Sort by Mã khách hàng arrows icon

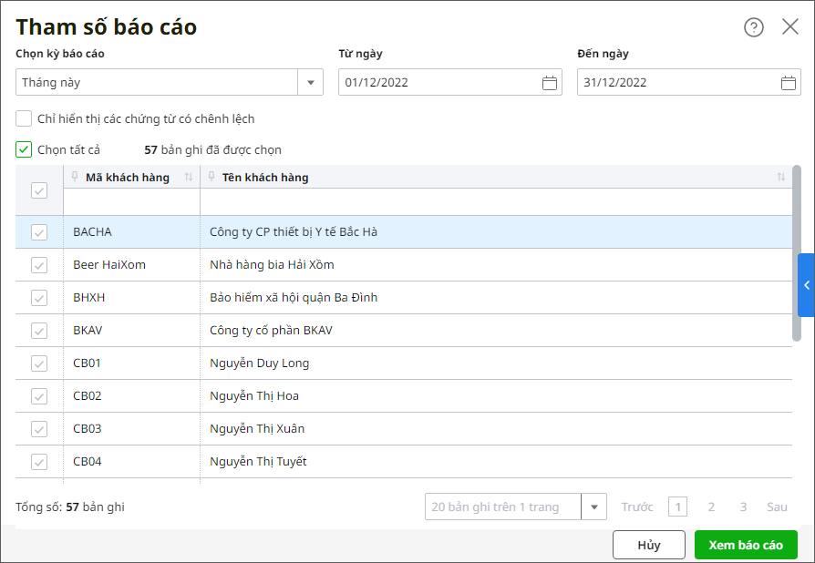point(189,178)
